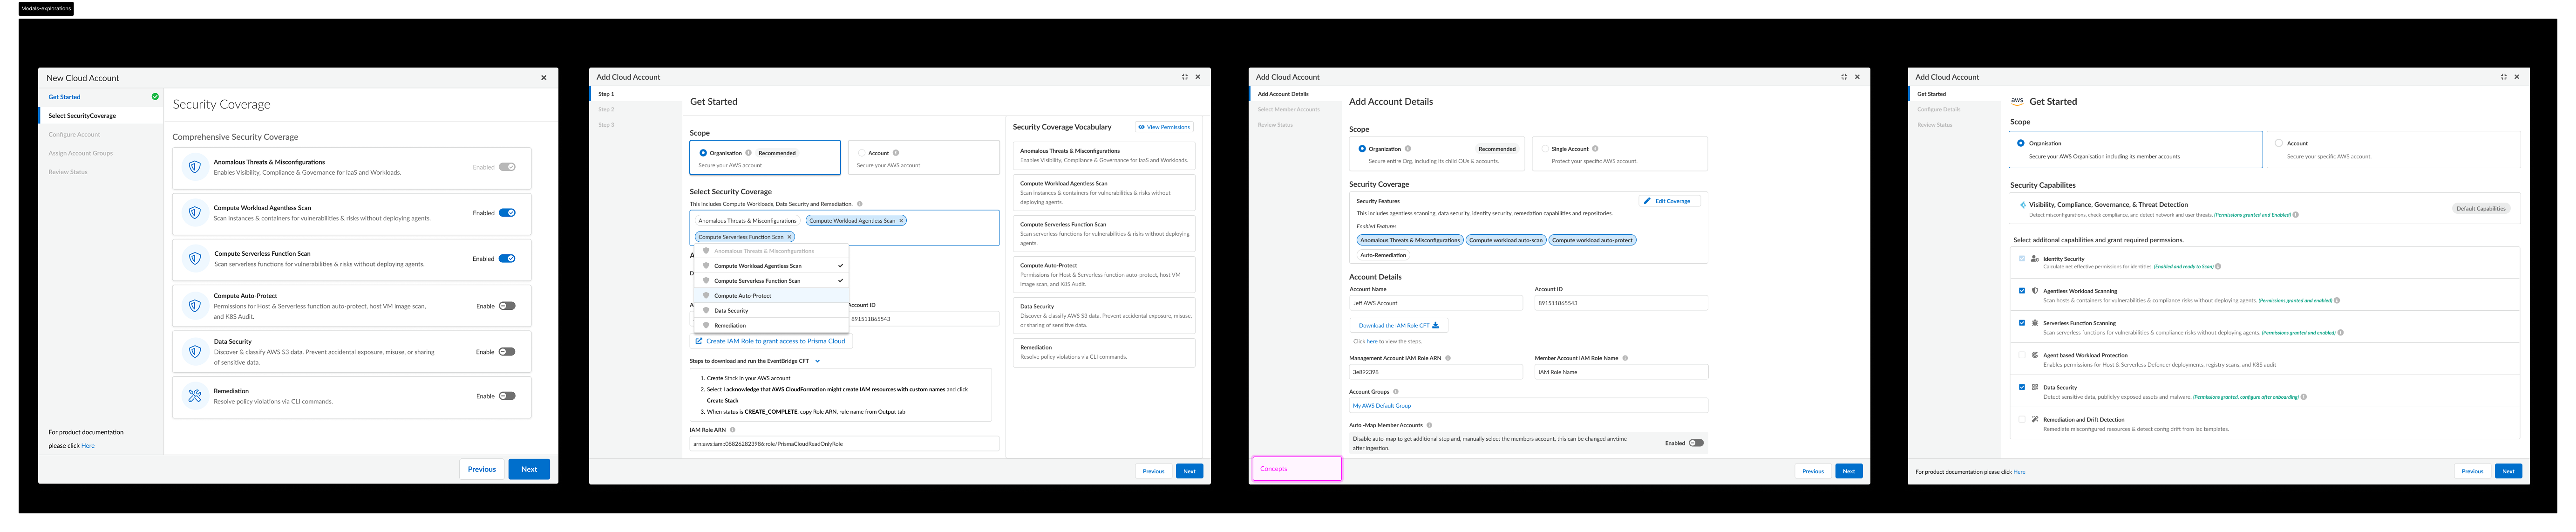
Task: Disable Compute Serverless Function Scan toggle in New Cloud Account
Action: point(507,259)
